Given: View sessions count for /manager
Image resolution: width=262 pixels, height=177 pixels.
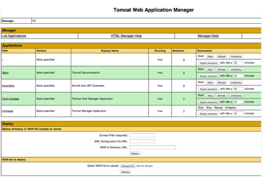Looking at the screenshot, I should pos(184,111).
